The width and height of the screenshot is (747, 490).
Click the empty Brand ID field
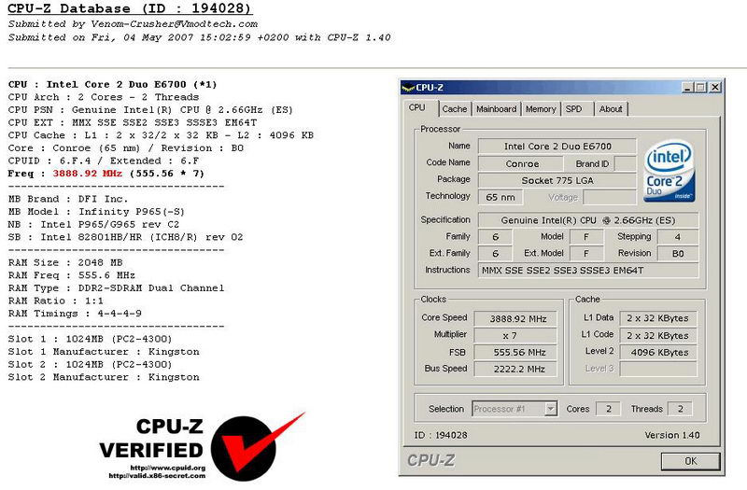[625, 164]
